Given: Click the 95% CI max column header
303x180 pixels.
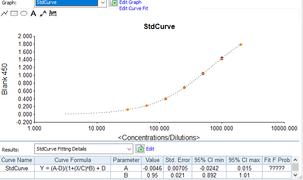Looking at the screenshot, I should (244, 160).
